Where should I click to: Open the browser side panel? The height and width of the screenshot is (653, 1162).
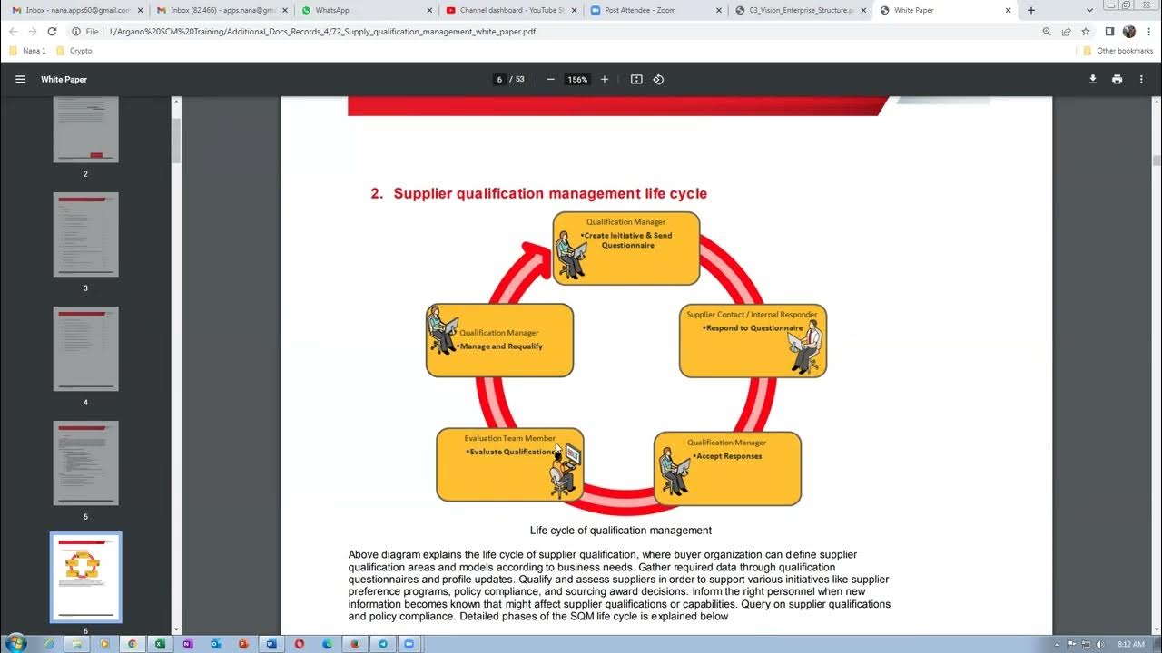click(1109, 31)
